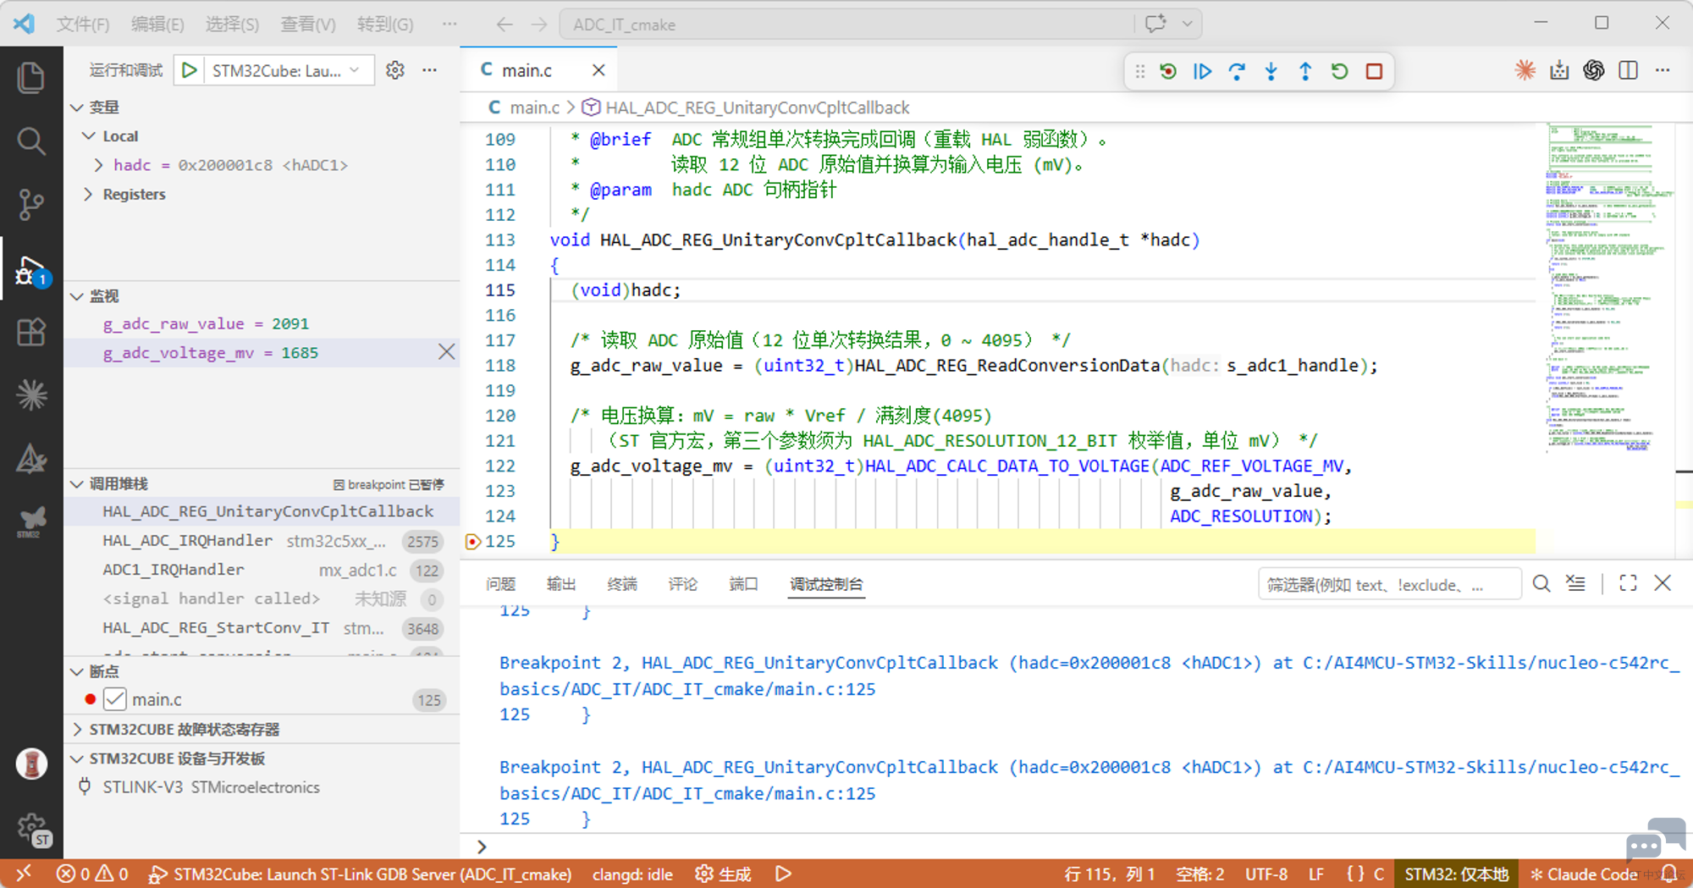Select the HAL_ADC_IRQHandler stack frame
This screenshot has height=888, width=1693.
(262, 541)
